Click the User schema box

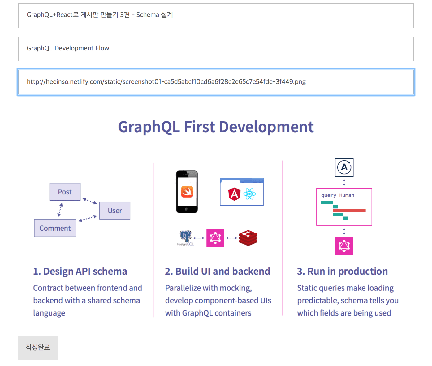pos(114,211)
